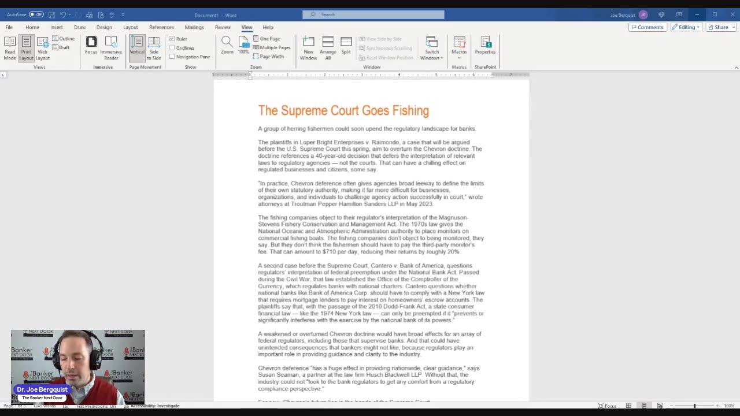
Task: Select Web Layout in status bar view buttons
Action: coord(660,406)
